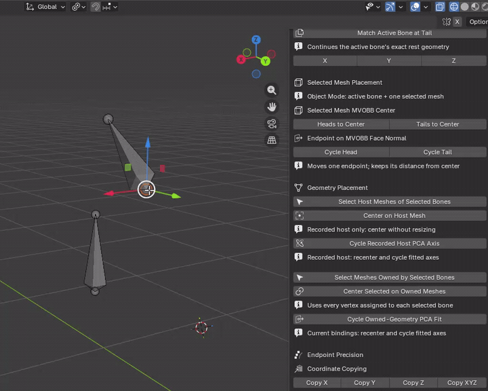The width and height of the screenshot is (488, 391).
Task: Click Copy Y button
Action: tap(365, 383)
